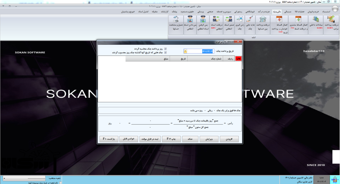
Task: Switch to the فروشگاهی tab
Action: [250, 12]
